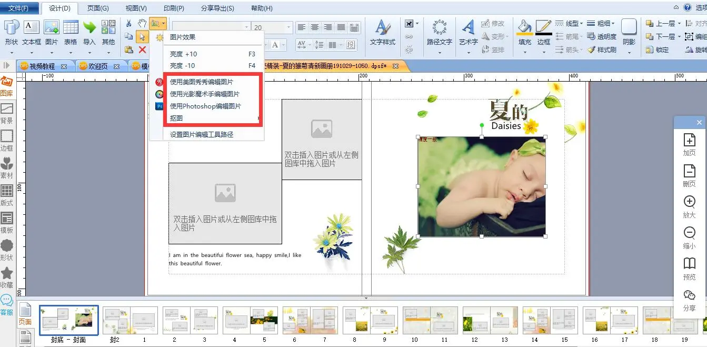The height and width of the screenshot is (347, 707).
Task: Click the Style Brush (样式刷) button
Action: [602, 49]
